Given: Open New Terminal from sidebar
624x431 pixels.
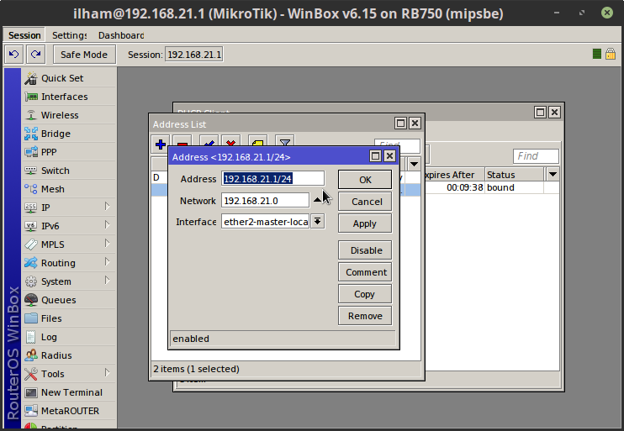Looking at the screenshot, I should (69, 392).
